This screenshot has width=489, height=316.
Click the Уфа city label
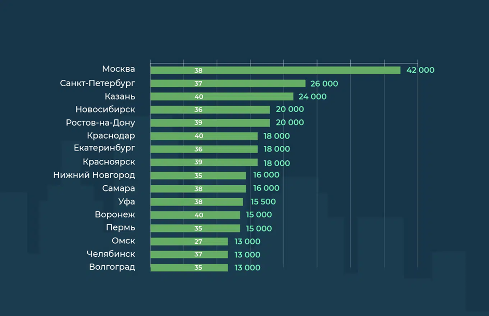pyautogui.click(x=127, y=202)
